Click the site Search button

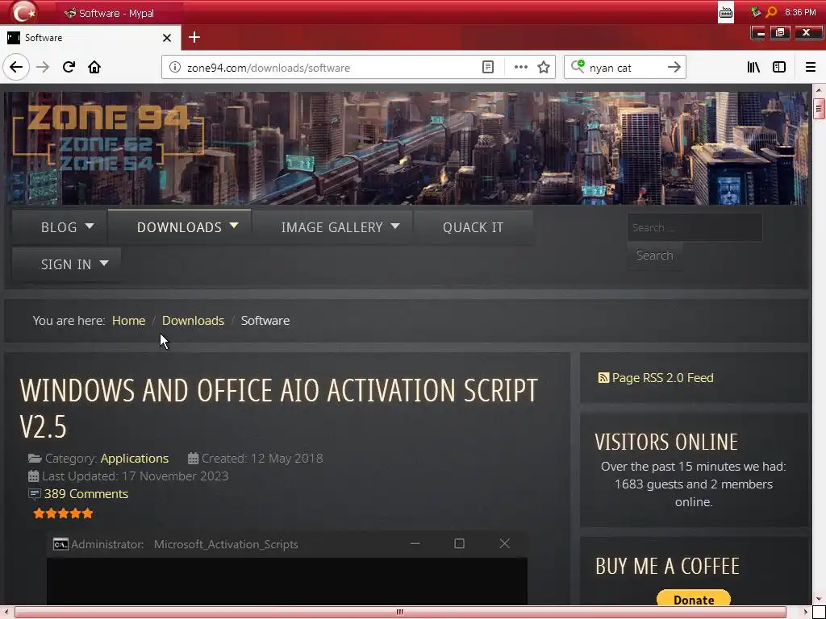click(654, 255)
